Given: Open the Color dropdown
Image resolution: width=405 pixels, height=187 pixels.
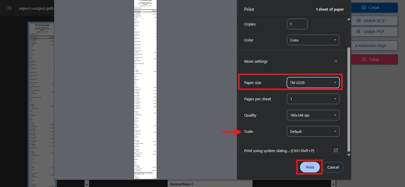Looking at the screenshot, I should tap(313, 40).
